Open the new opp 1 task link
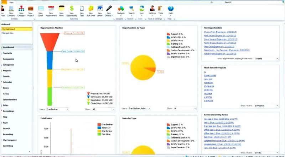Viewport: 285px width, 157px height. [x=221, y=119]
